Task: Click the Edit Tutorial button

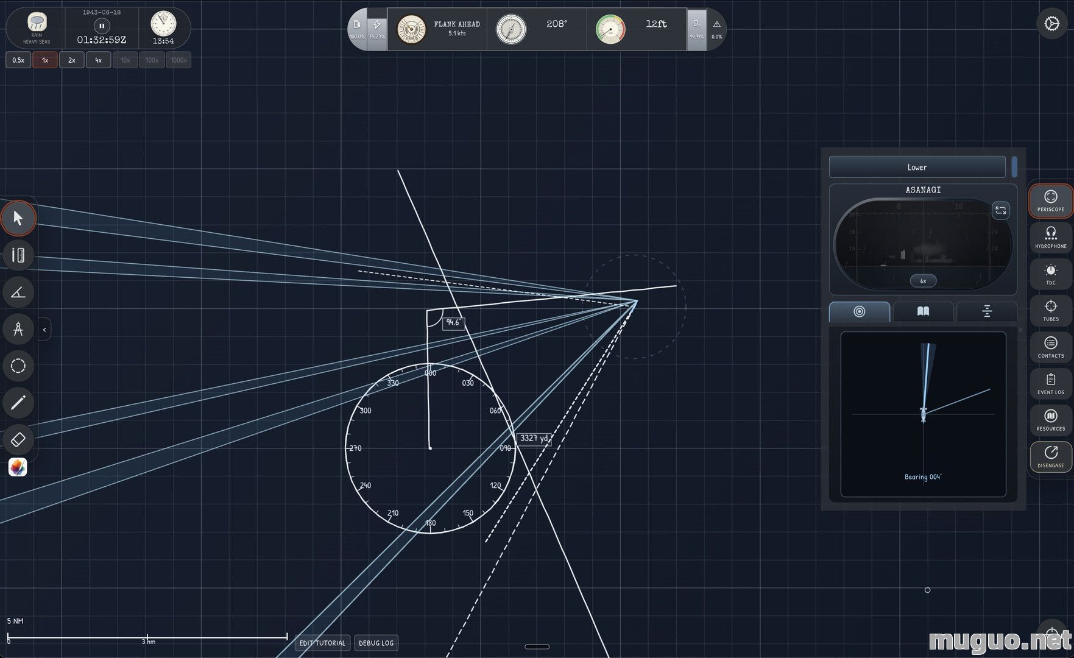Action: point(322,643)
